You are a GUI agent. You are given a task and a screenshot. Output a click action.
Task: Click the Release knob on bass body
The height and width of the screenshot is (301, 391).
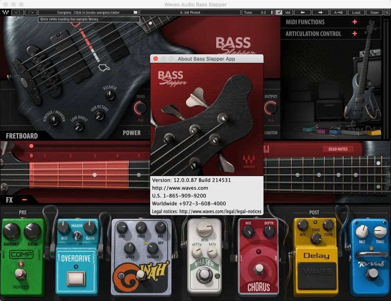pos(109,95)
